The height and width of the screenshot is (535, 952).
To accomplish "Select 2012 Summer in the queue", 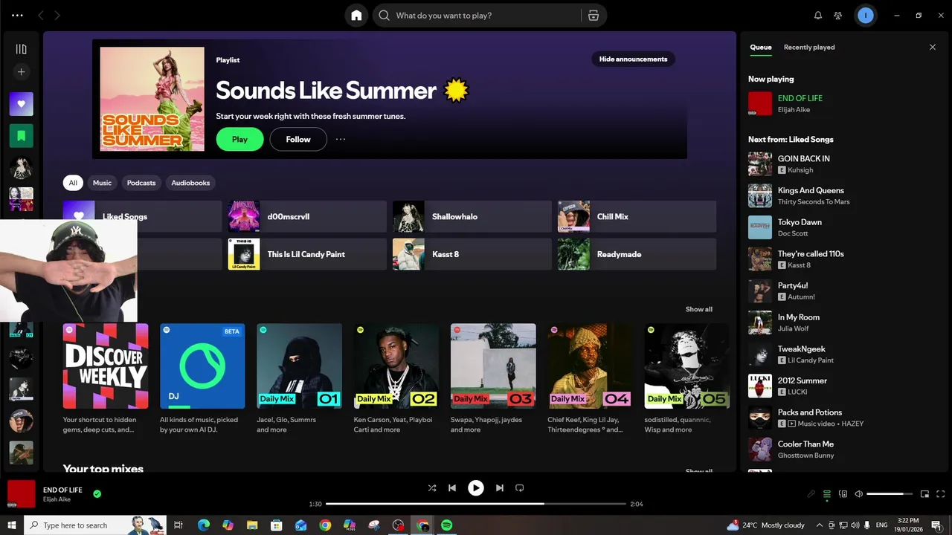I will [845, 386].
